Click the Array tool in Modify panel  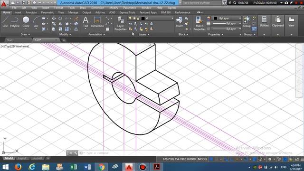click(x=67, y=29)
